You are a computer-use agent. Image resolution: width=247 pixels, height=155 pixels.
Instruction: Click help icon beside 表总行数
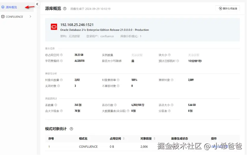click(x=115, y=105)
